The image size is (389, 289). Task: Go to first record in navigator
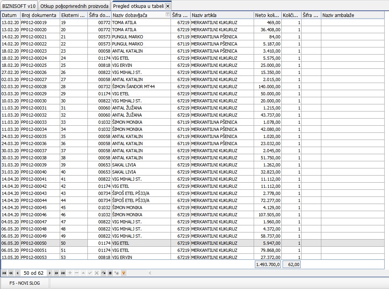click(x=4, y=273)
